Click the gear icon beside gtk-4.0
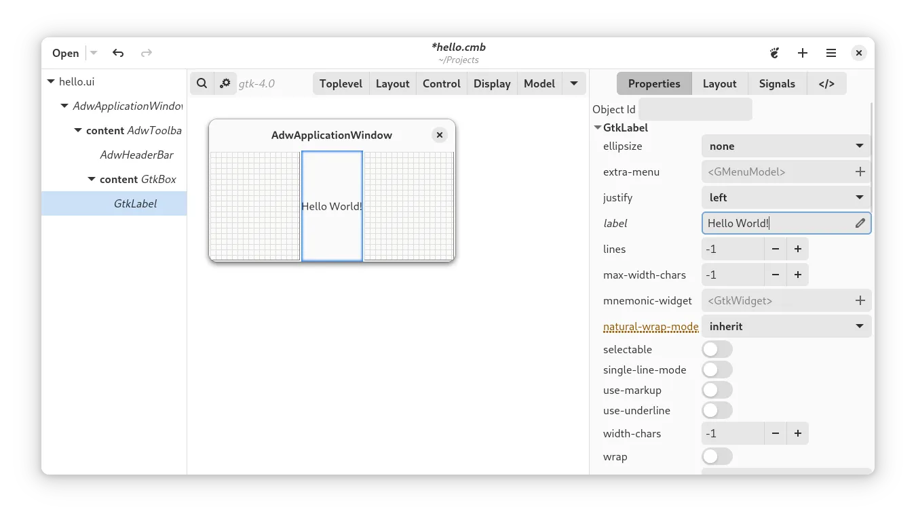 (225, 83)
